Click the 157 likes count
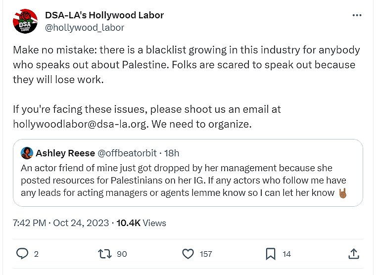This screenshot has height=275, width=378. pyautogui.click(x=206, y=254)
